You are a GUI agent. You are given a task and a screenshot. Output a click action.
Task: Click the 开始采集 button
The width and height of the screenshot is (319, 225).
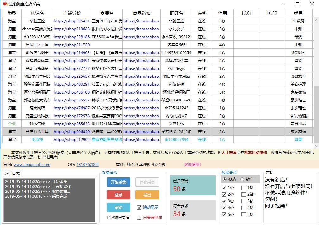click(118, 182)
